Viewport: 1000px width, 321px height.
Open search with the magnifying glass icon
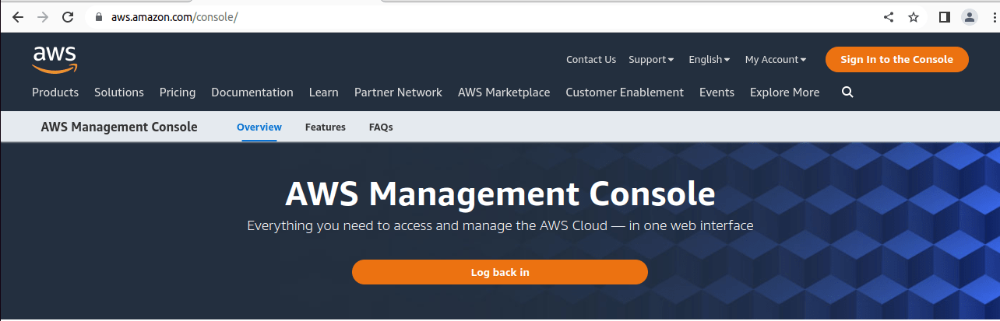click(847, 92)
